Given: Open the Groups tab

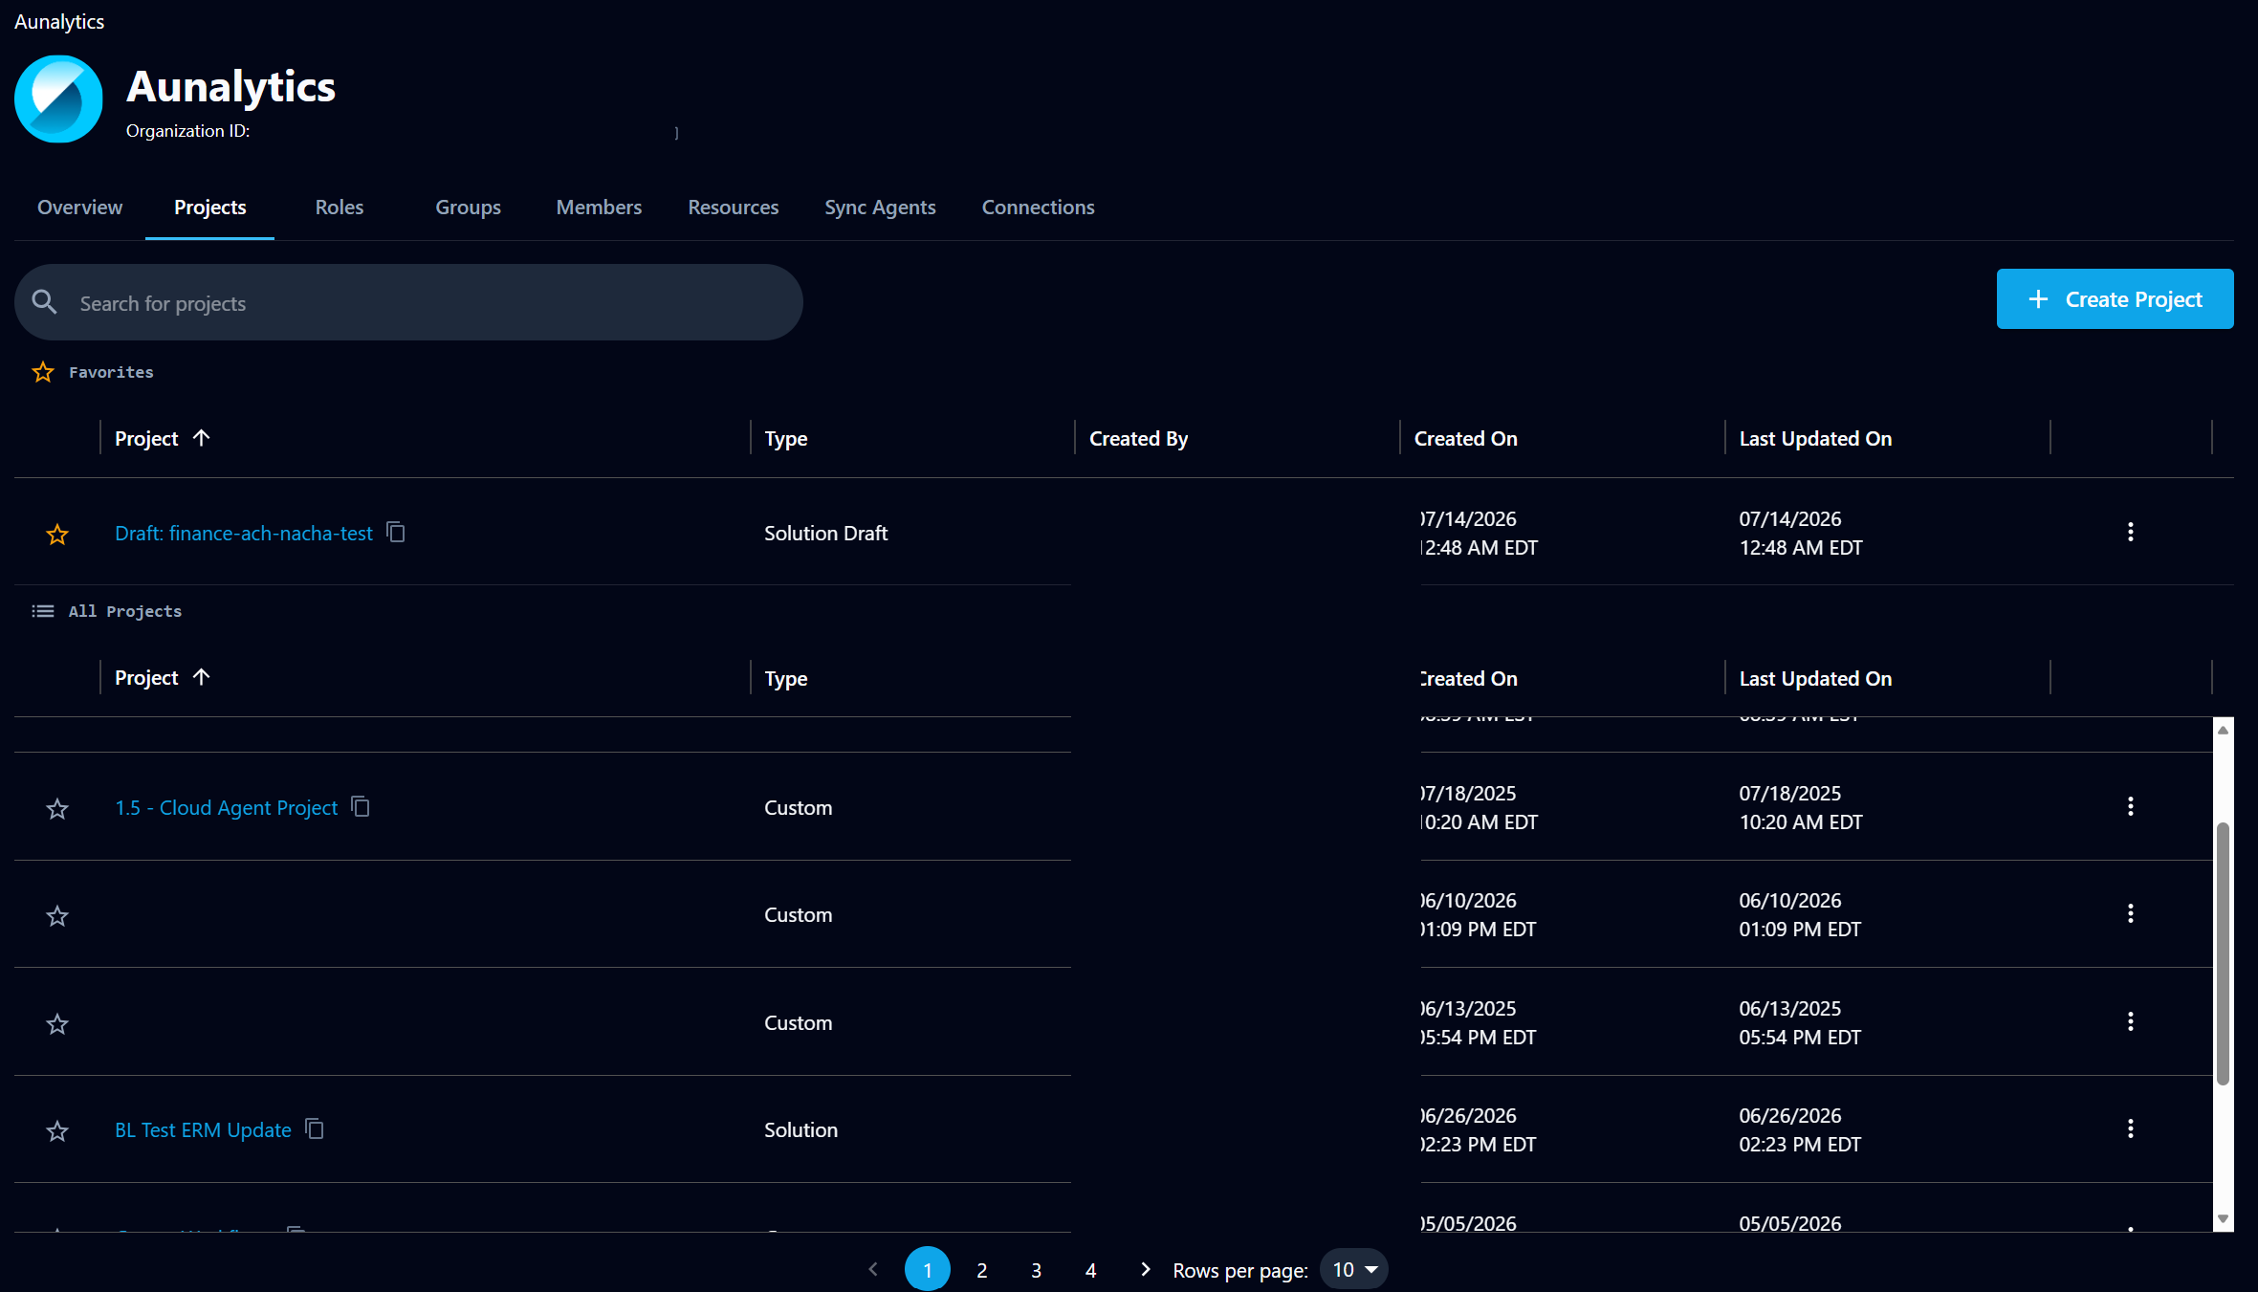Looking at the screenshot, I should 468,207.
